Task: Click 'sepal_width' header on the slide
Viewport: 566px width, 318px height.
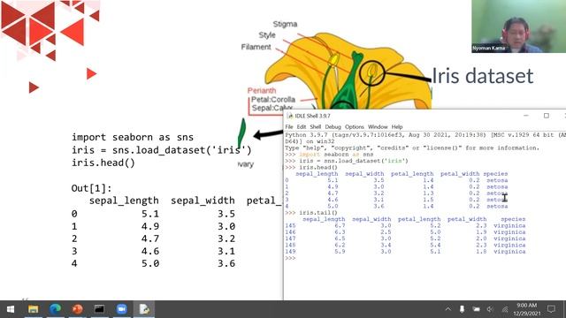Action: click(x=203, y=201)
